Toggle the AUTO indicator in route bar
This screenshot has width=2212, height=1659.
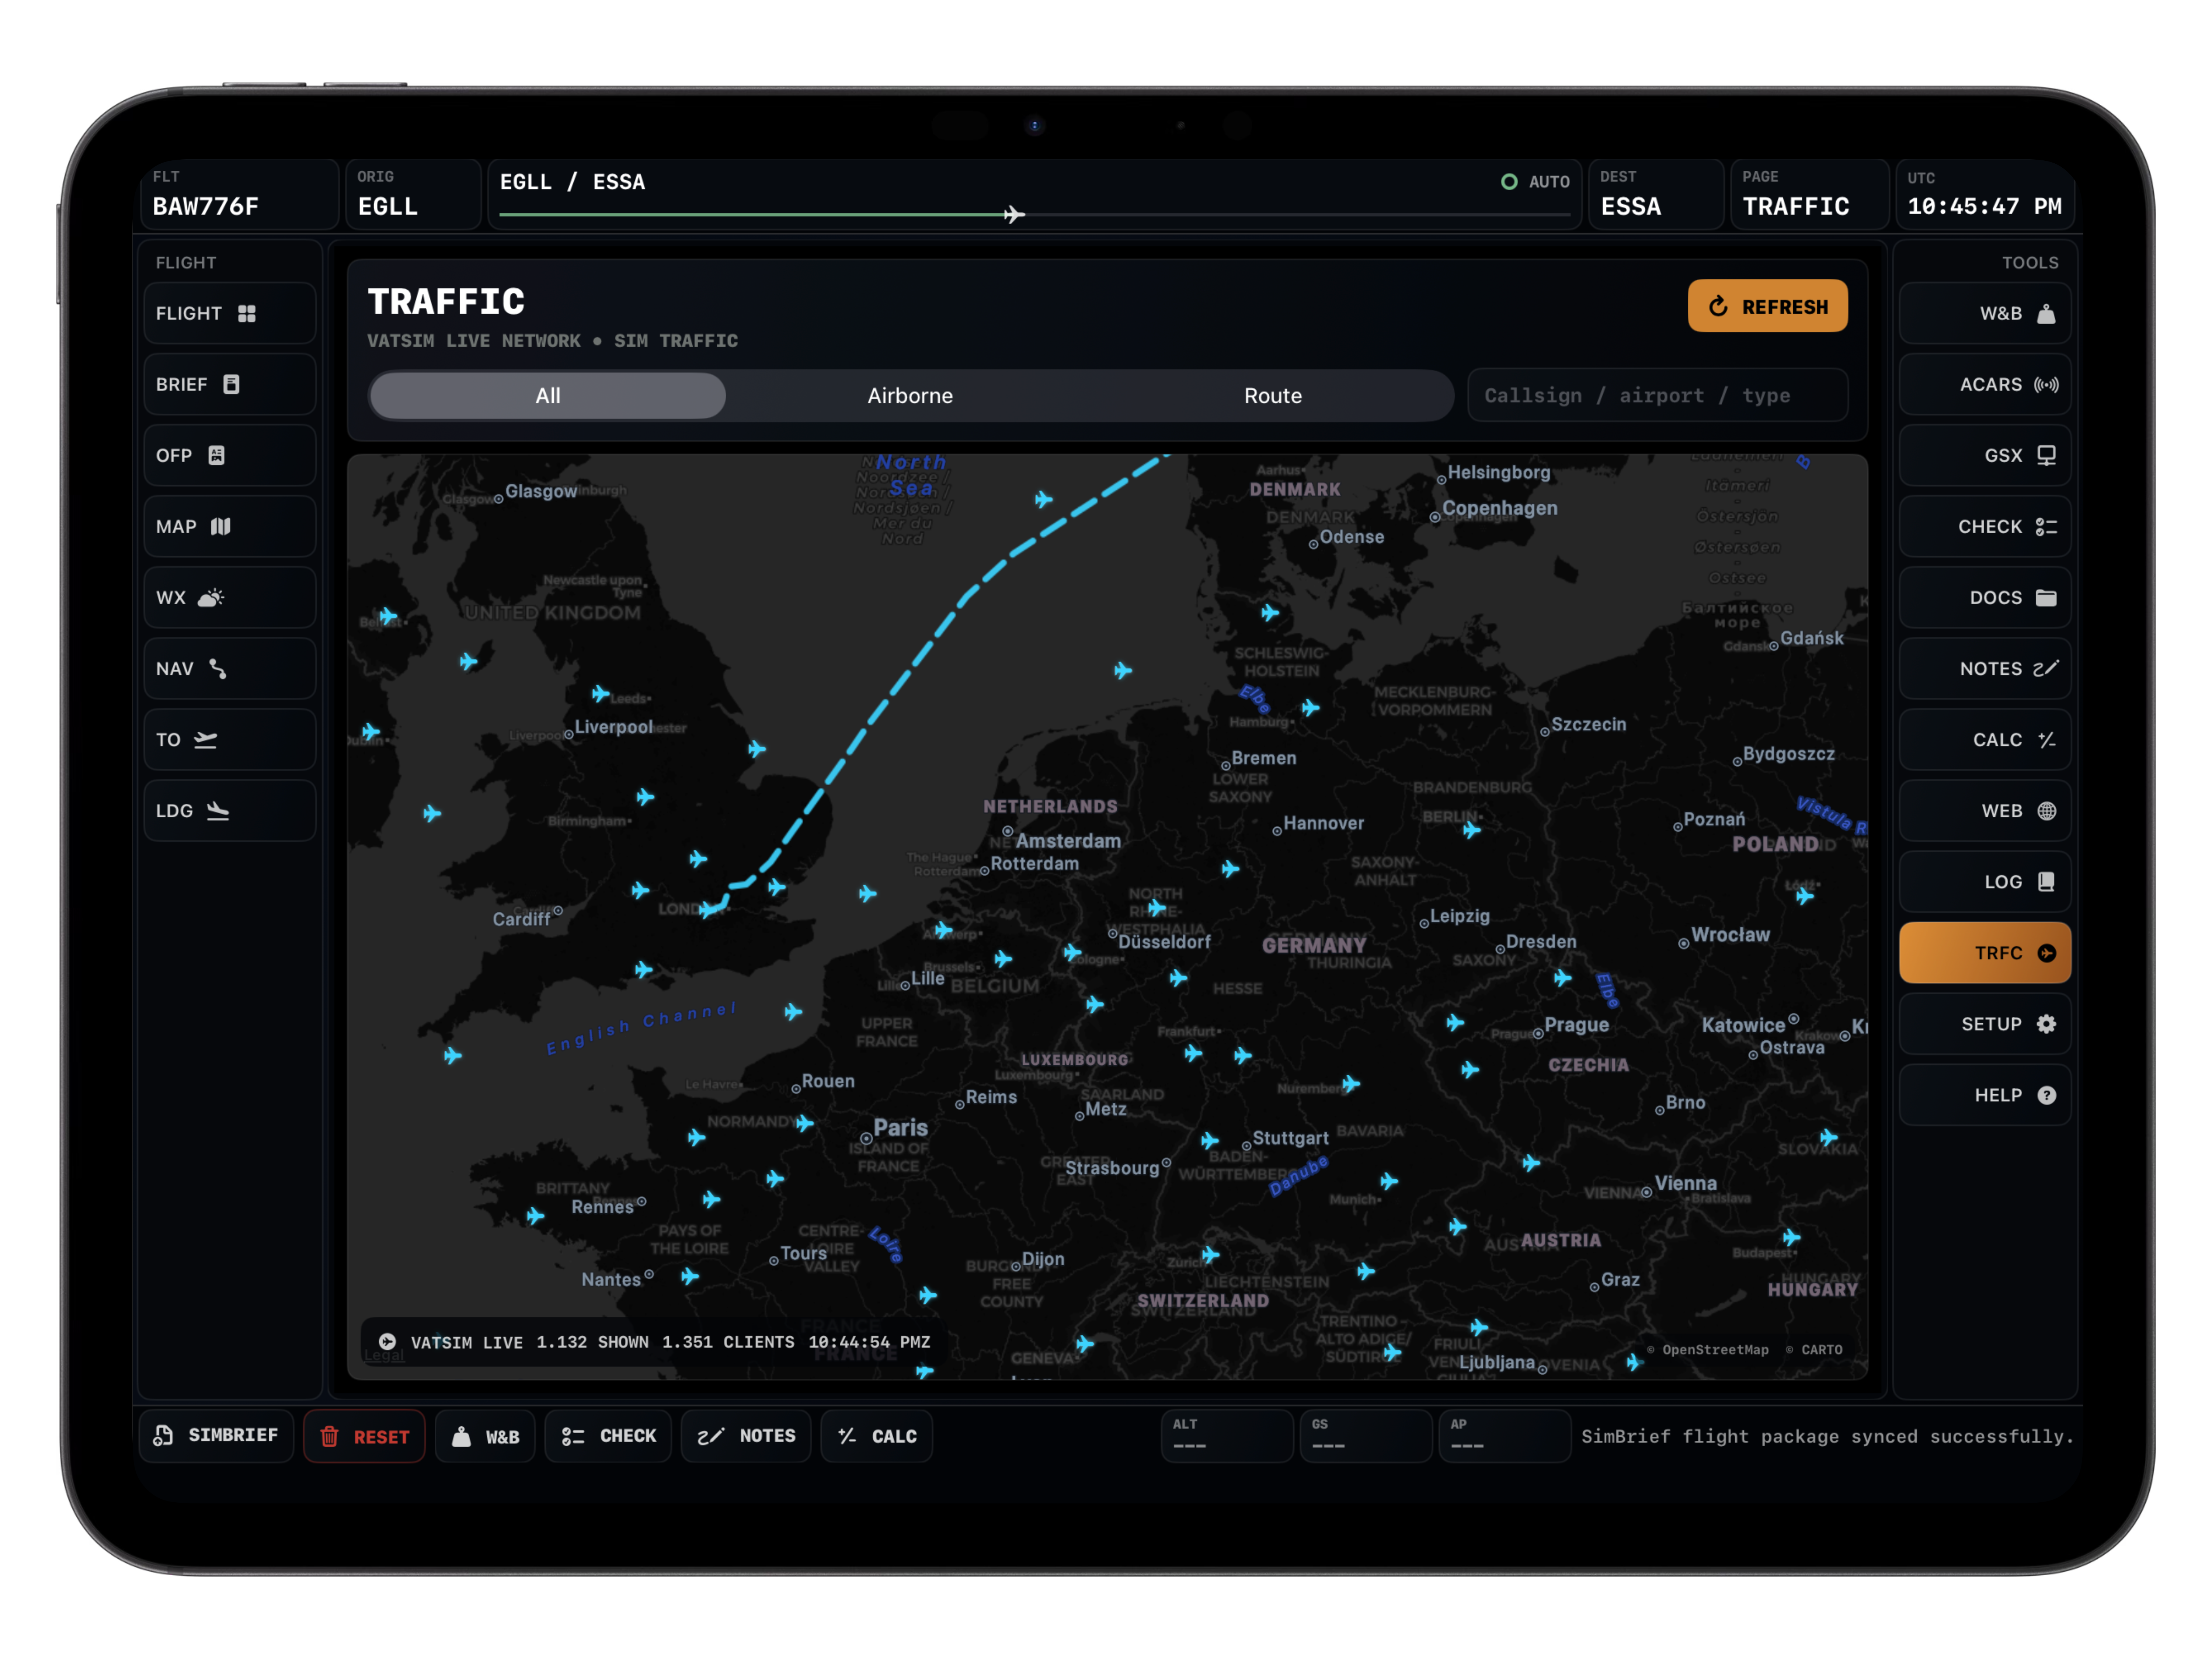[1535, 182]
